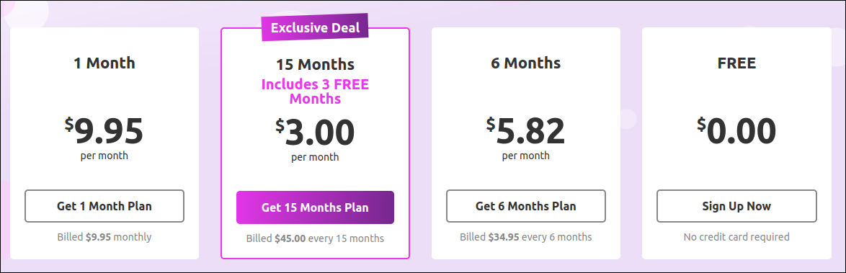Screen dimensions: 846x273
Task: Click the FREE plan heading
Action: [736, 63]
